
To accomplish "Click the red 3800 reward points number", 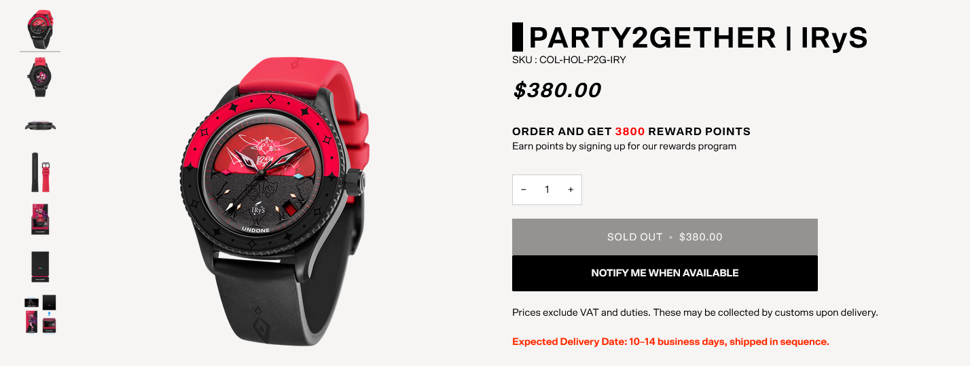I will (630, 132).
